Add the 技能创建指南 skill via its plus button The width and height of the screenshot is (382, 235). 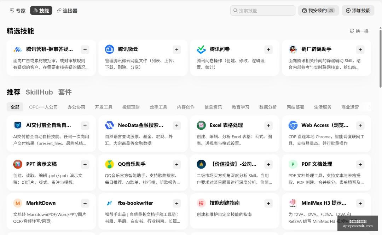(x=268, y=204)
